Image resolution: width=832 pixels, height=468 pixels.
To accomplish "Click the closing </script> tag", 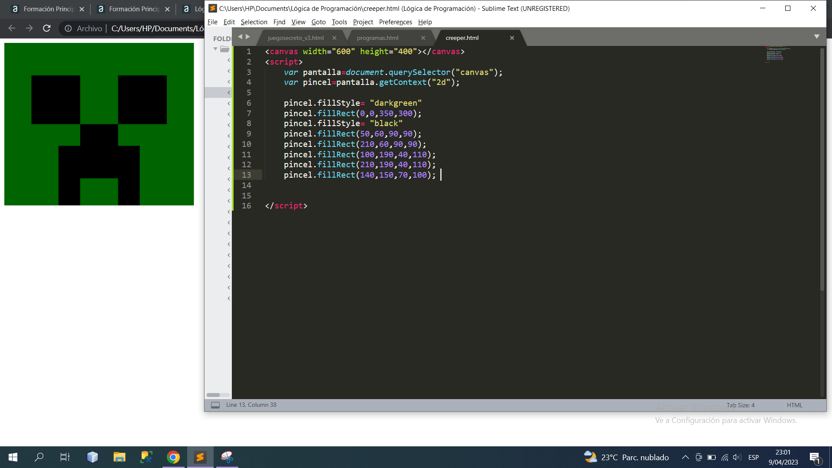I will pos(286,206).
